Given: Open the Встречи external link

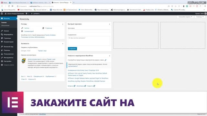Looking at the screenshot, I should coord(71,86).
